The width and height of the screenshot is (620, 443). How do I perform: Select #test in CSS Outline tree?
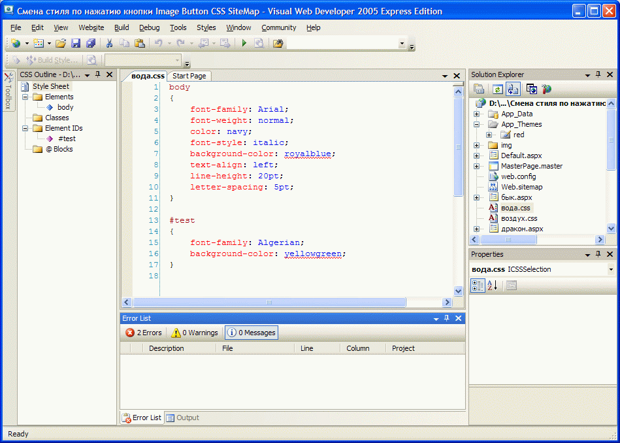(67, 139)
